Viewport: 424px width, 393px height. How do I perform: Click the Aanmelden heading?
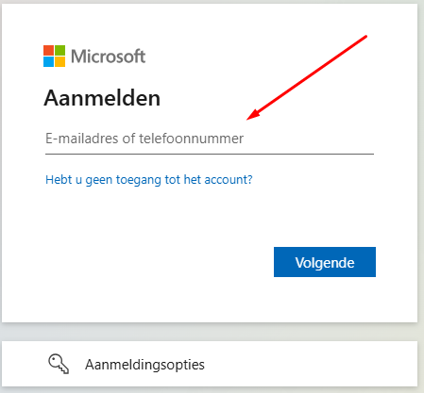102,98
